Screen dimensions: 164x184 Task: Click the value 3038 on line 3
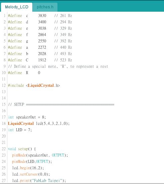pos(42,28)
